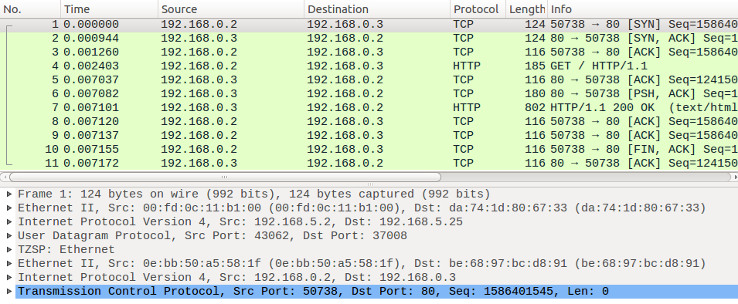Select packet 7 HTTP/1.1 200 OK

coord(369,107)
